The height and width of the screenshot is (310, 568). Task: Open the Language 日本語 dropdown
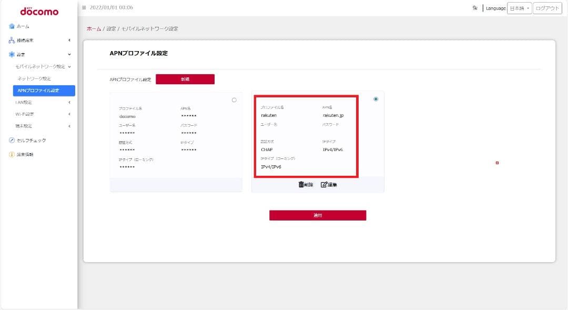pyautogui.click(x=518, y=8)
